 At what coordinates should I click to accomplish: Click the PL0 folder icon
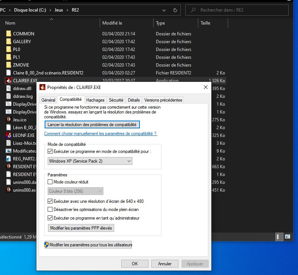click(9, 49)
